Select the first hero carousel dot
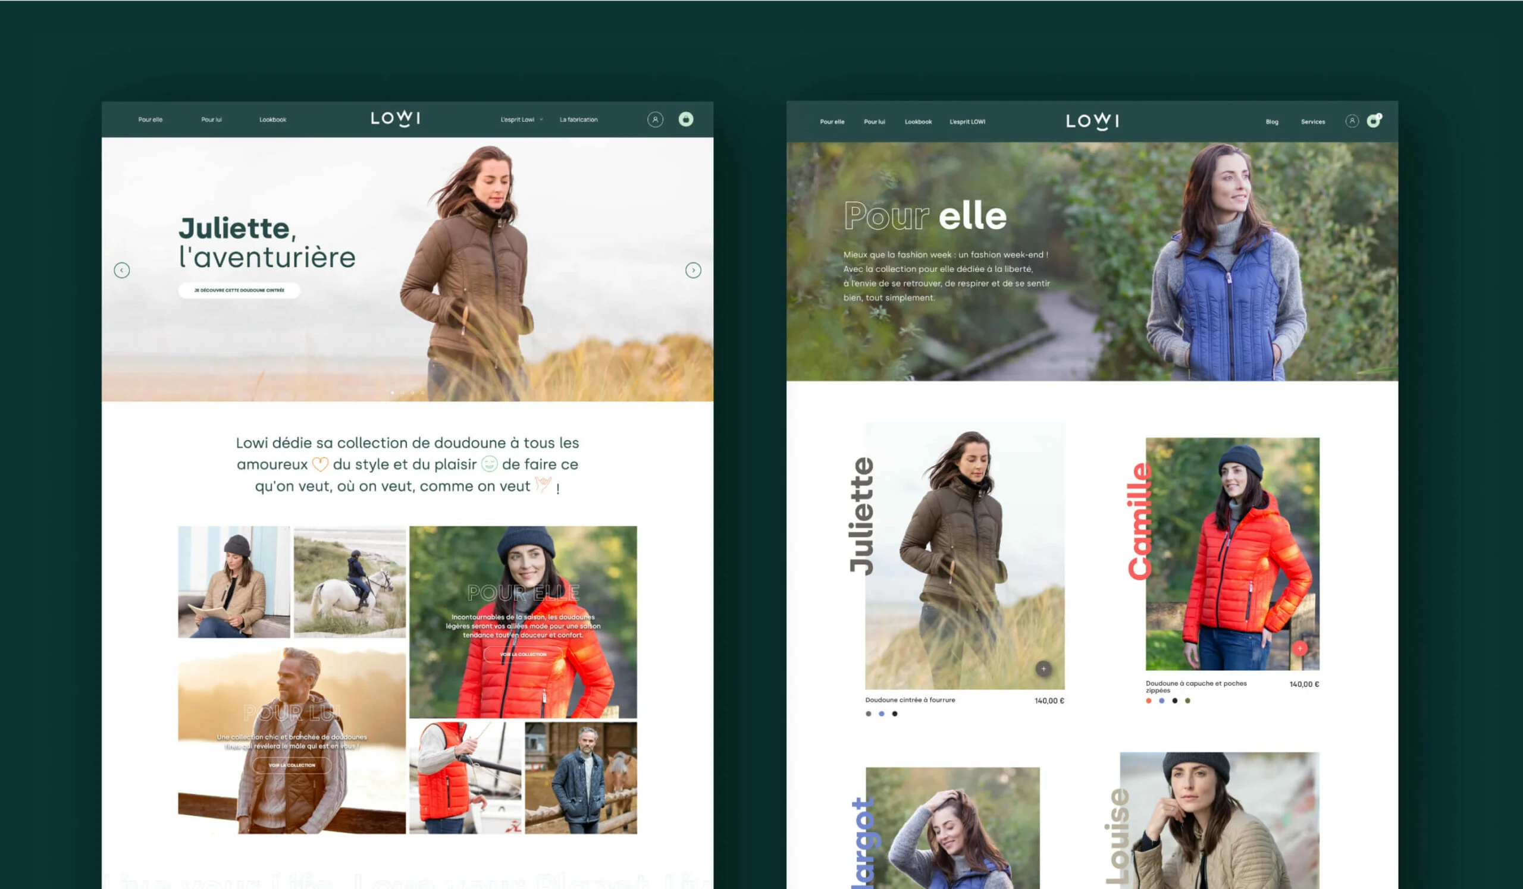 pyautogui.click(x=392, y=392)
